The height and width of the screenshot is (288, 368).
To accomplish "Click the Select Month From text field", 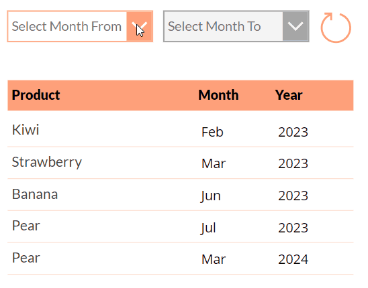I will click(x=67, y=26).
